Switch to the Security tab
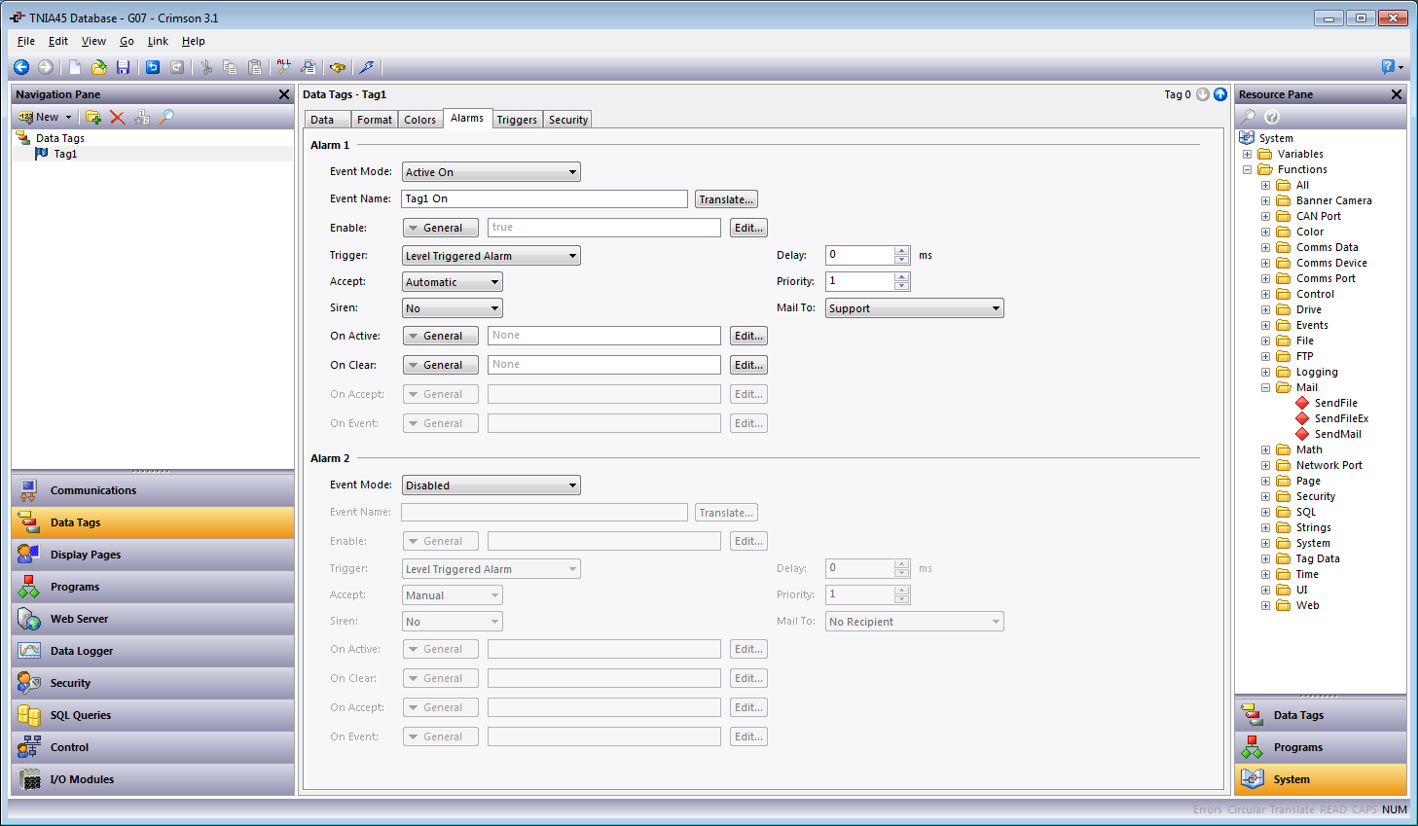This screenshot has width=1418, height=826. (568, 120)
